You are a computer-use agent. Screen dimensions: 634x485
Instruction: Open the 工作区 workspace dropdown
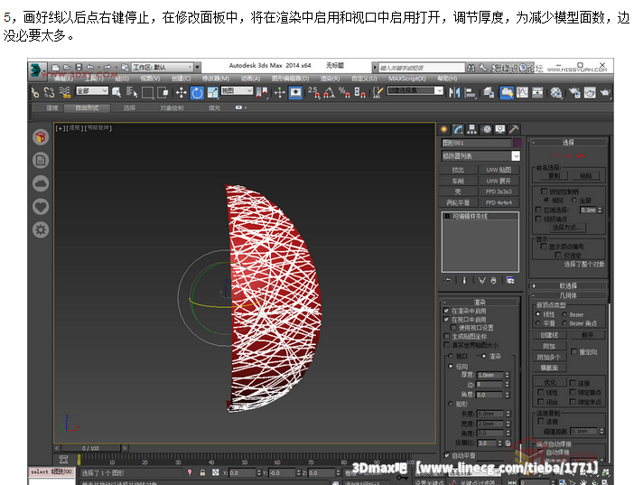point(164,67)
